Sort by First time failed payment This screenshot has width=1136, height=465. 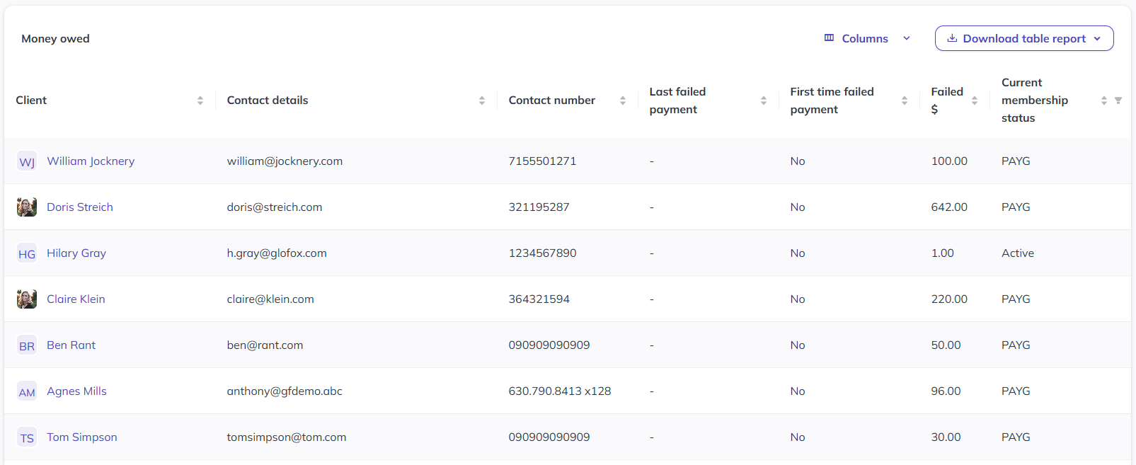pos(905,101)
